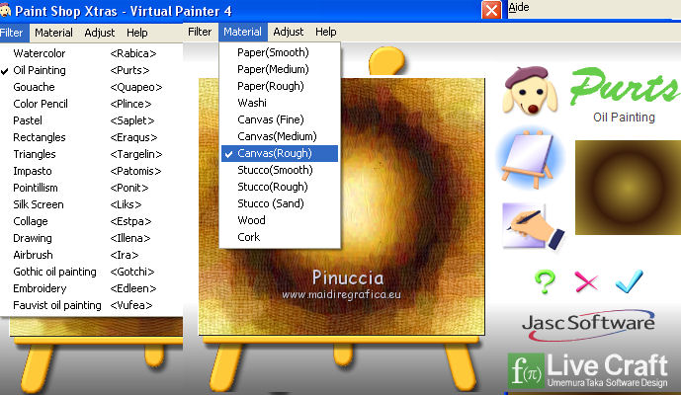Image resolution: width=681 pixels, height=395 pixels.
Task: Click the green Purts title text
Action: pos(626,86)
